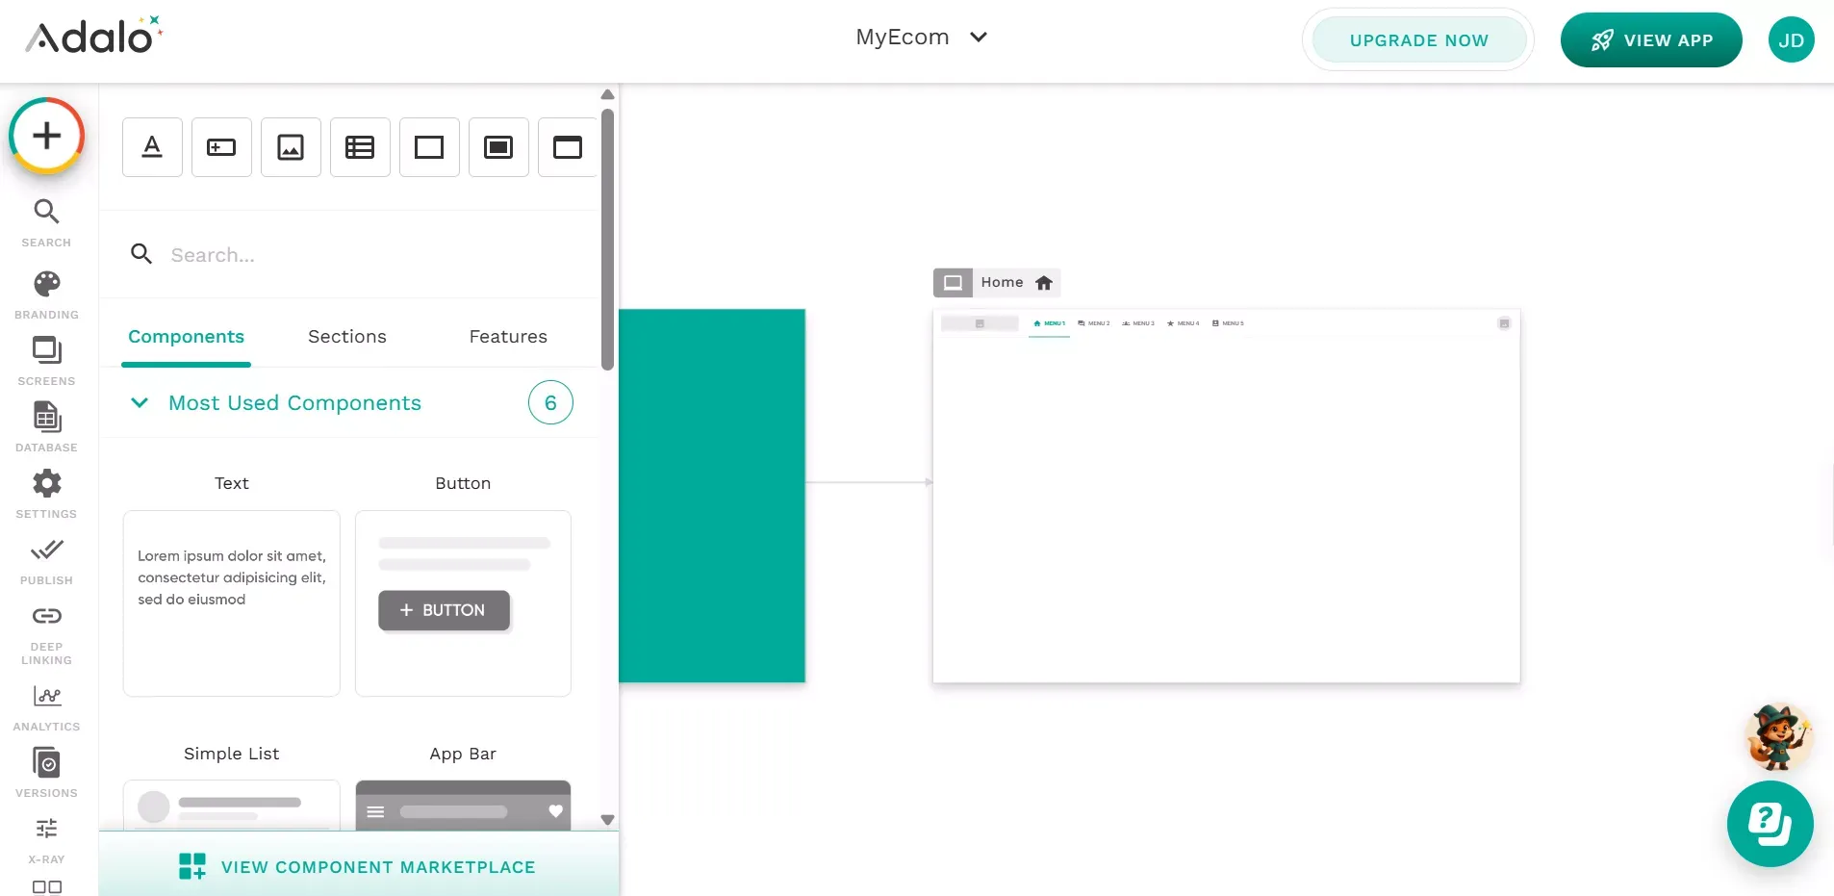The height and width of the screenshot is (896, 1834).
Task: Click the Home screen title label
Action: [1002, 283]
